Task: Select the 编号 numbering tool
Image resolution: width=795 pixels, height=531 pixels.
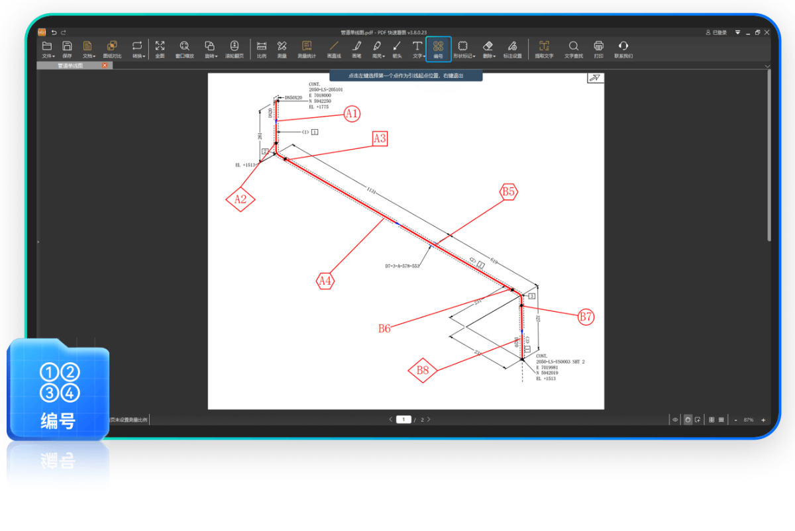Action: (x=438, y=48)
